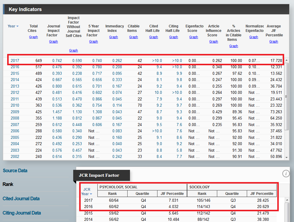Open the Cited Journal Data section
Viewport: 294px width, 222px height.
(21, 199)
